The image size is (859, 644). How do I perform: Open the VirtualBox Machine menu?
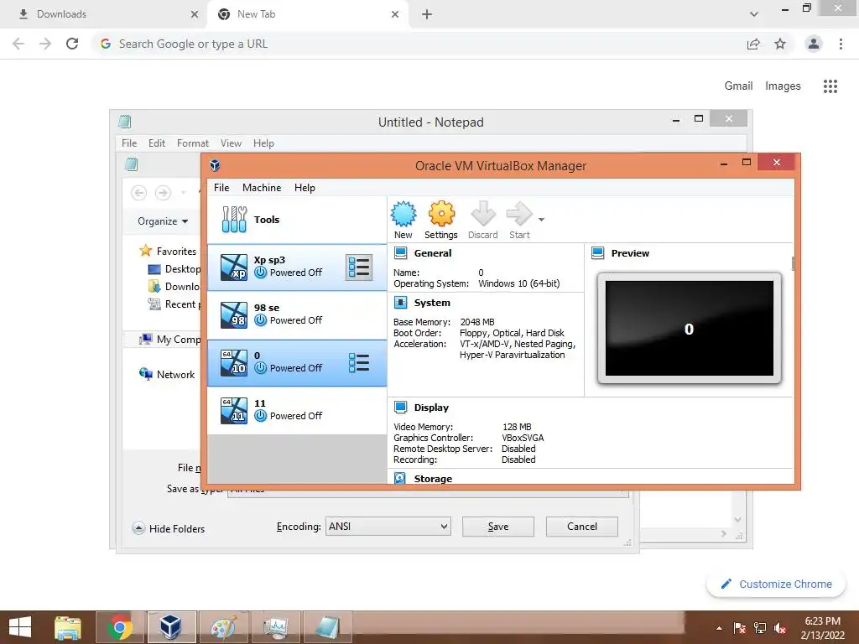[x=262, y=187]
